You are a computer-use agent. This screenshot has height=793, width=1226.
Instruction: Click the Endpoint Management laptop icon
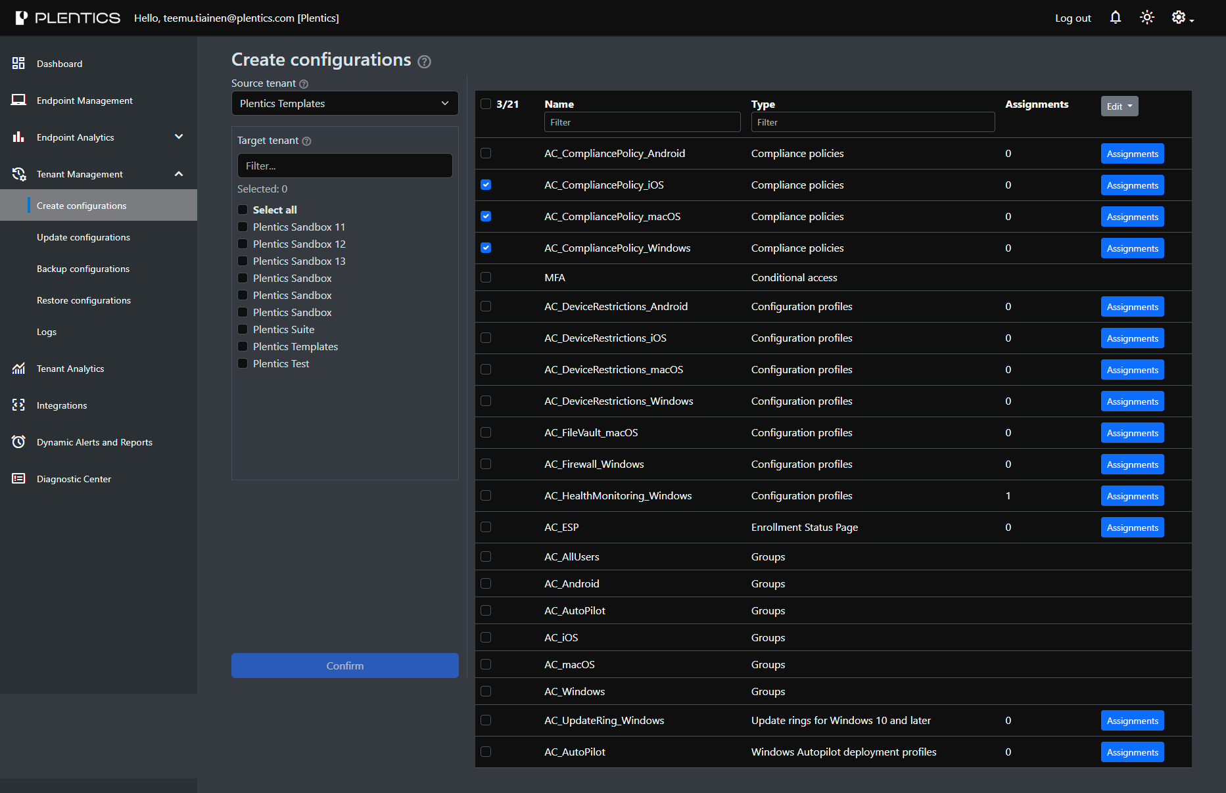[18, 101]
